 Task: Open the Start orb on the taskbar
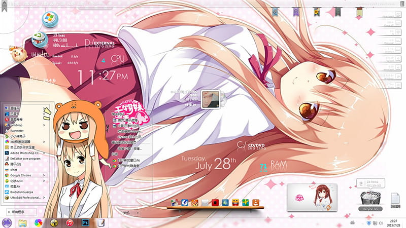pos(7,222)
